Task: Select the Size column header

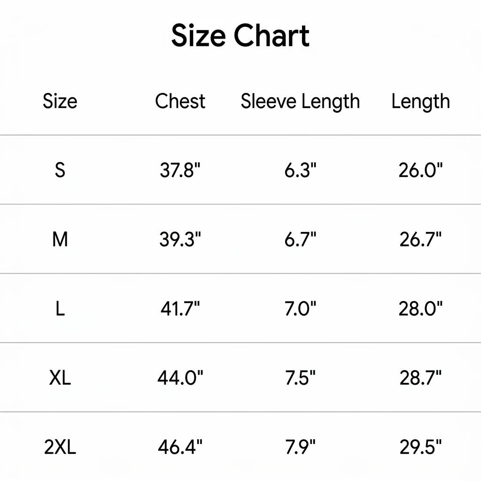Action: pos(60,101)
